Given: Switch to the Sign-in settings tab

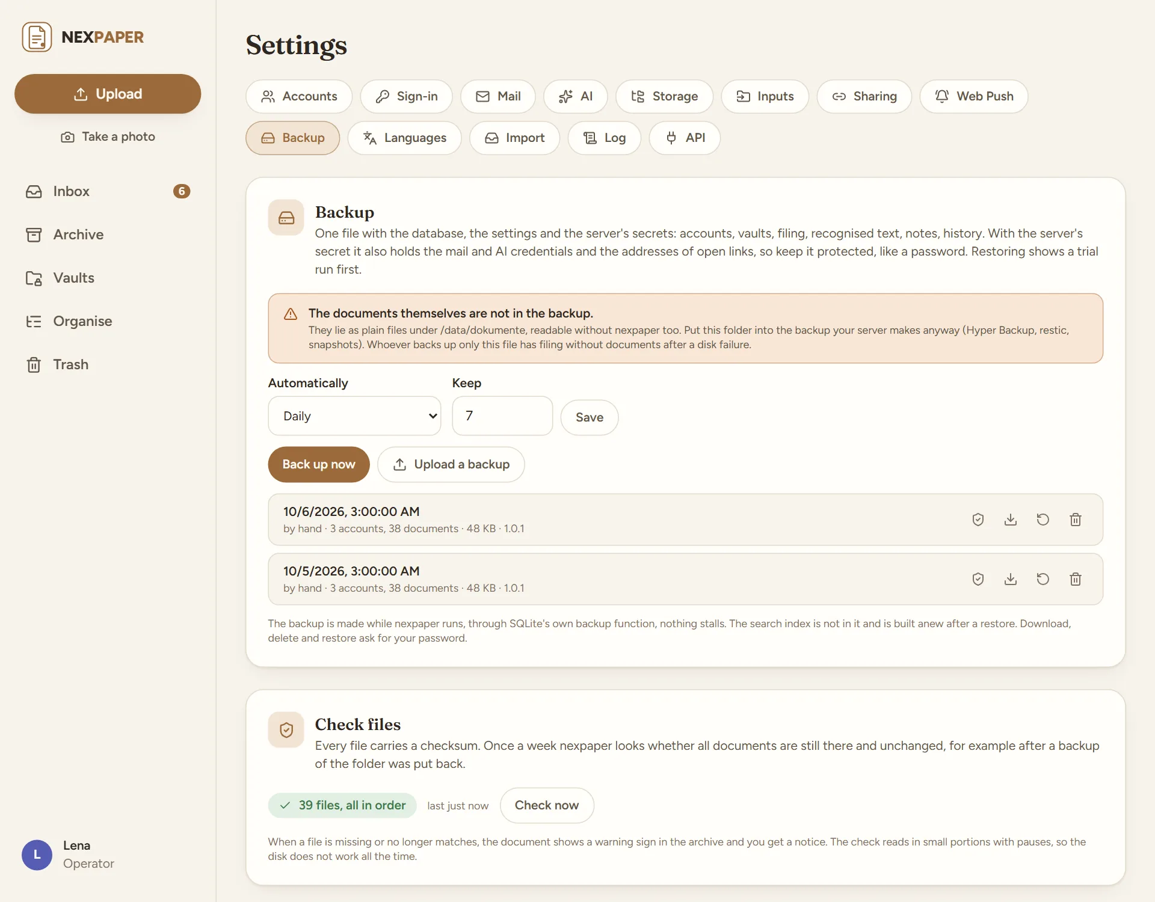Looking at the screenshot, I should [x=407, y=96].
